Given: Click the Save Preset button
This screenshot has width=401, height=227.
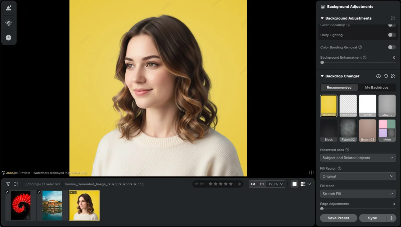Looking at the screenshot, I should pyautogui.click(x=338, y=218).
